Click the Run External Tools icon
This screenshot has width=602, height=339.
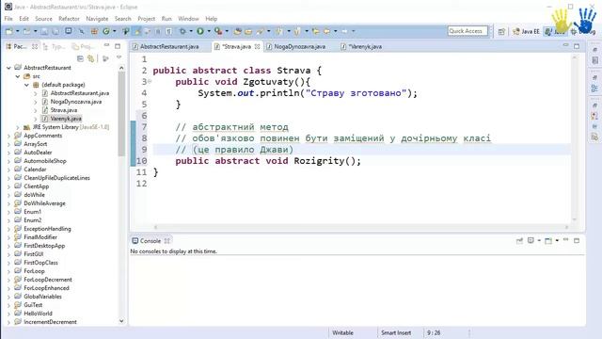(218, 31)
